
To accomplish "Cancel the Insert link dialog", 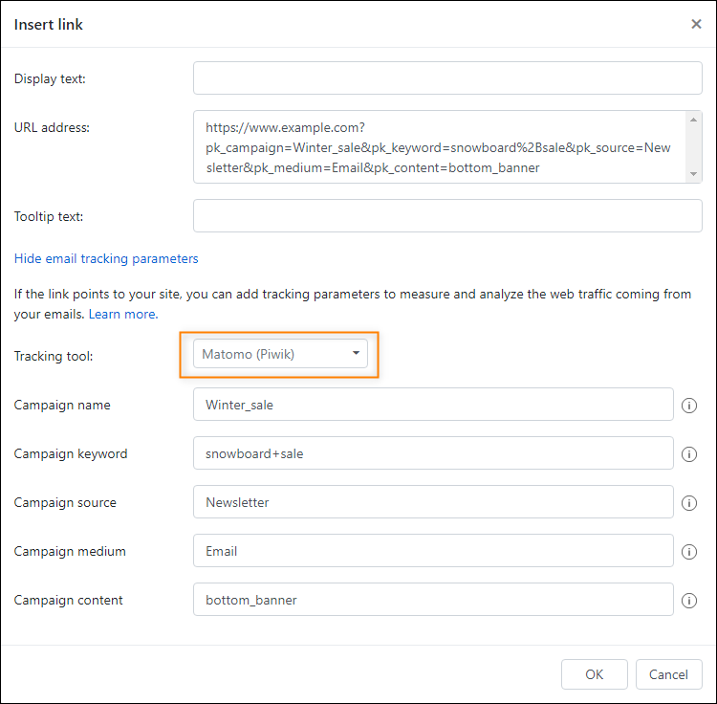I will pos(668,674).
